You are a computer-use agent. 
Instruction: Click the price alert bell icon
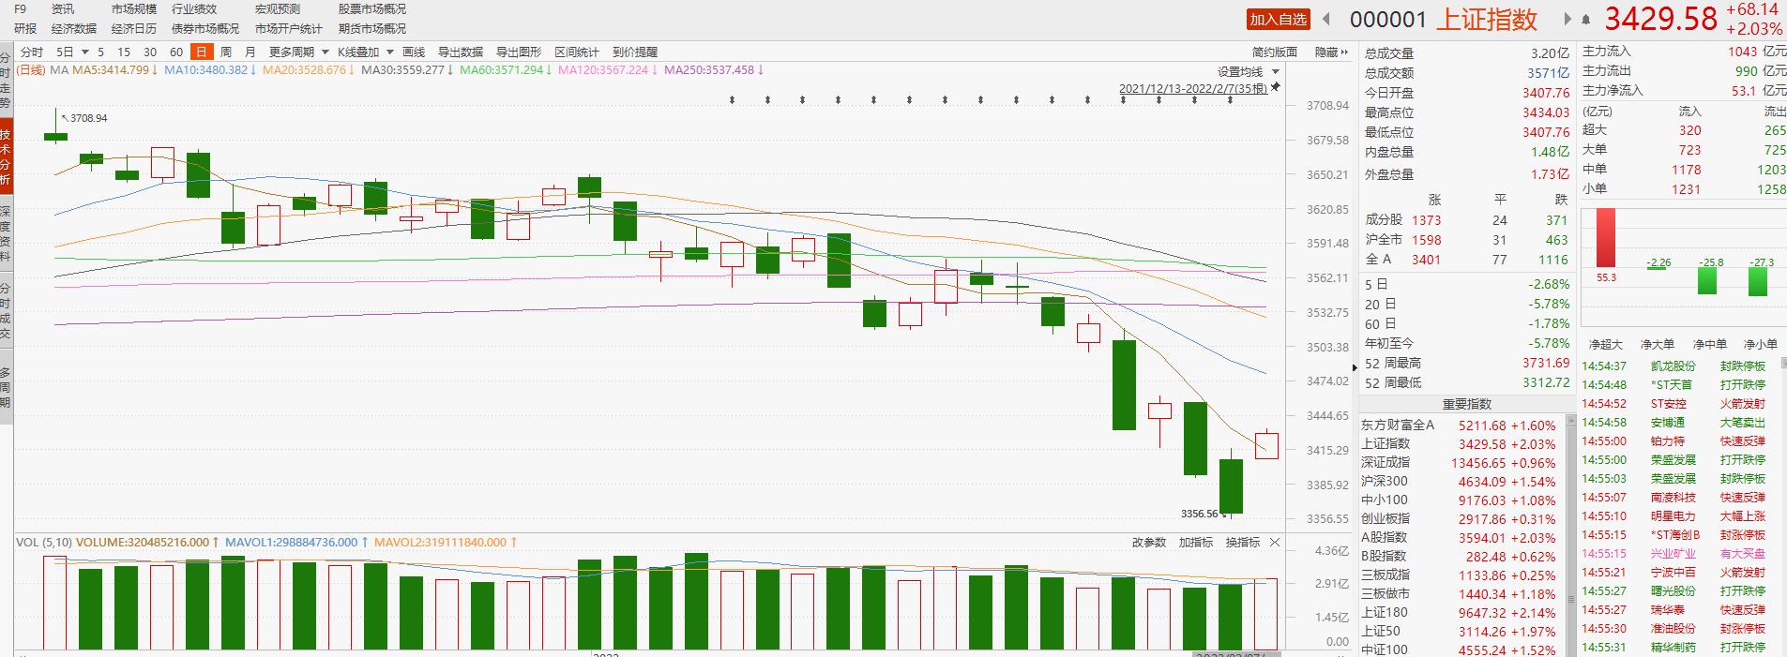(1586, 20)
